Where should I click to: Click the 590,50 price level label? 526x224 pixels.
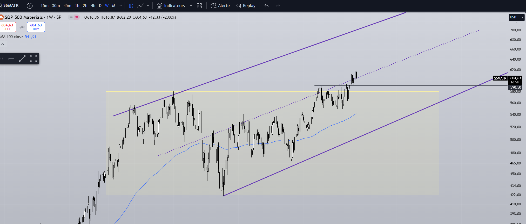[x=515, y=88]
